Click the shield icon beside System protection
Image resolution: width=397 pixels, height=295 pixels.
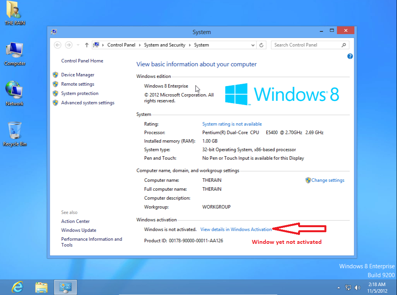click(x=55, y=93)
